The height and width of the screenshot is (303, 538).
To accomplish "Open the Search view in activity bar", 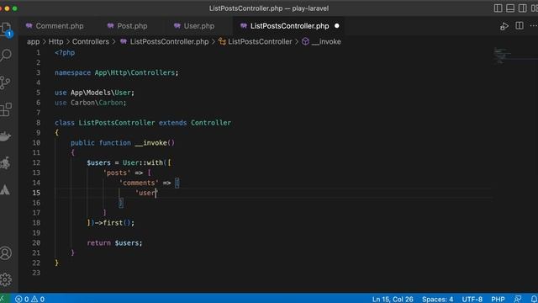I will click(x=6, y=55).
